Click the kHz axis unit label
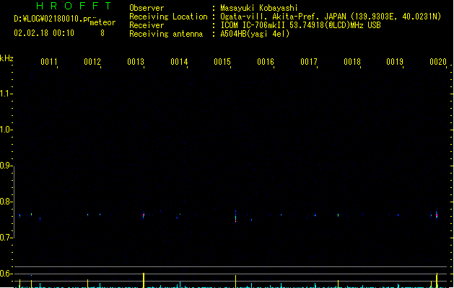454x288 pixels. coord(6,58)
